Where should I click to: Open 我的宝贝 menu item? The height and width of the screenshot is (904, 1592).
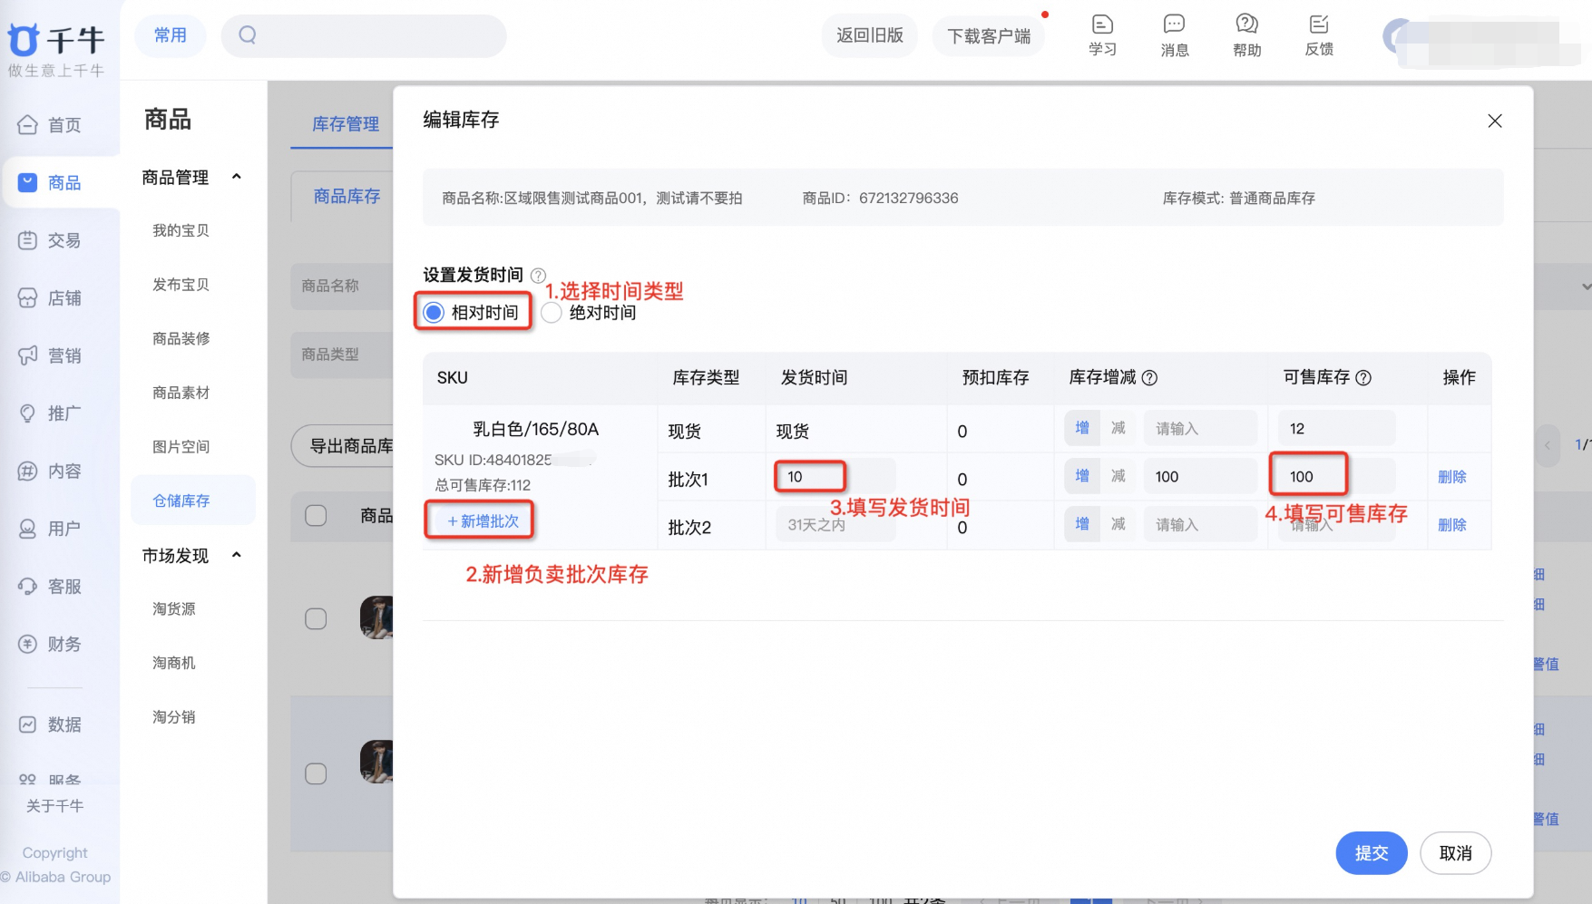click(x=181, y=230)
